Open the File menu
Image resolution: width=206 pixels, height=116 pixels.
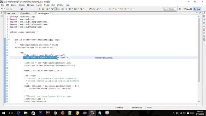(x=2, y=5)
